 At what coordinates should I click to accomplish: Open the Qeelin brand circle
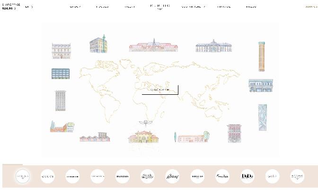point(272,176)
